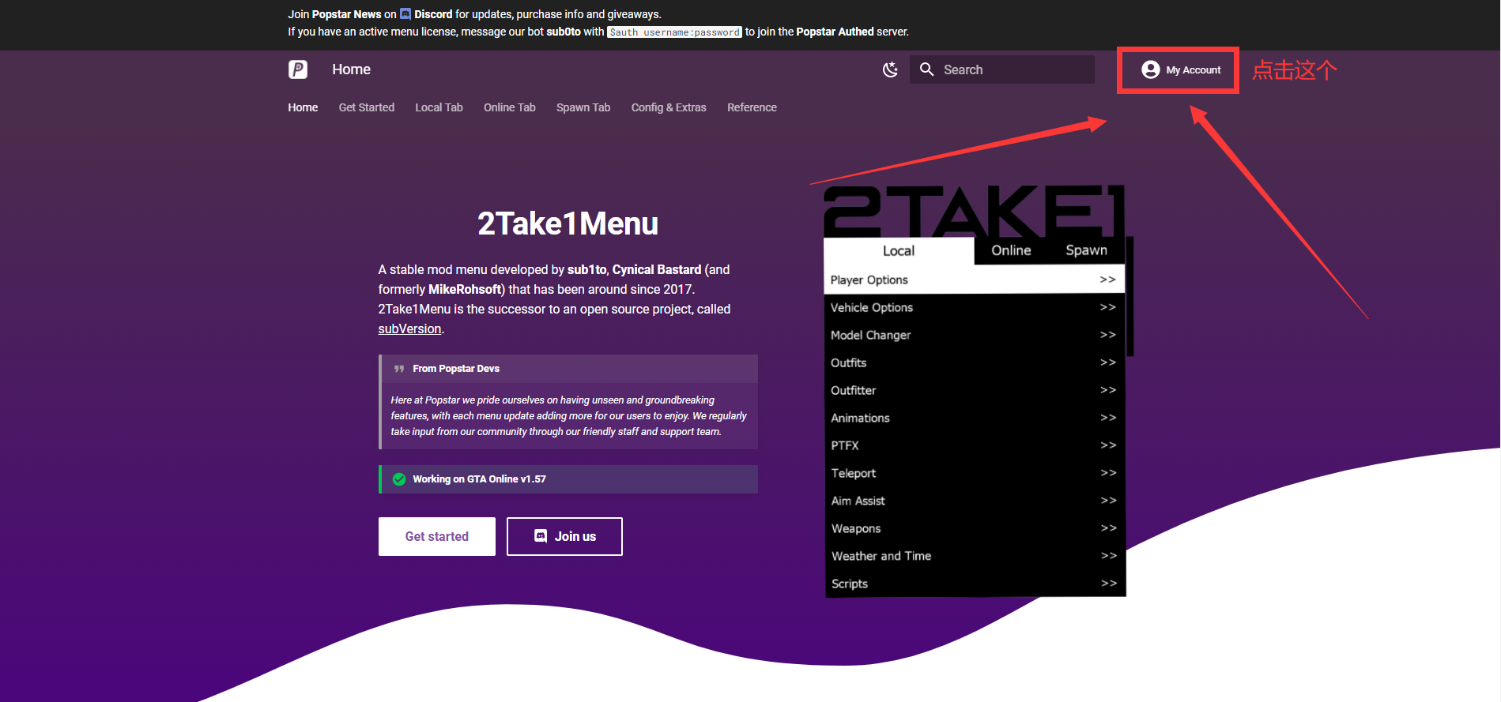Click the search magnifier icon
1501x702 pixels.
click(927, 69)
